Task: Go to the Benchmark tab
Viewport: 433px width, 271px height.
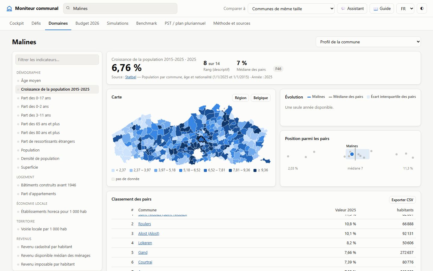Action: pos(146,23)
